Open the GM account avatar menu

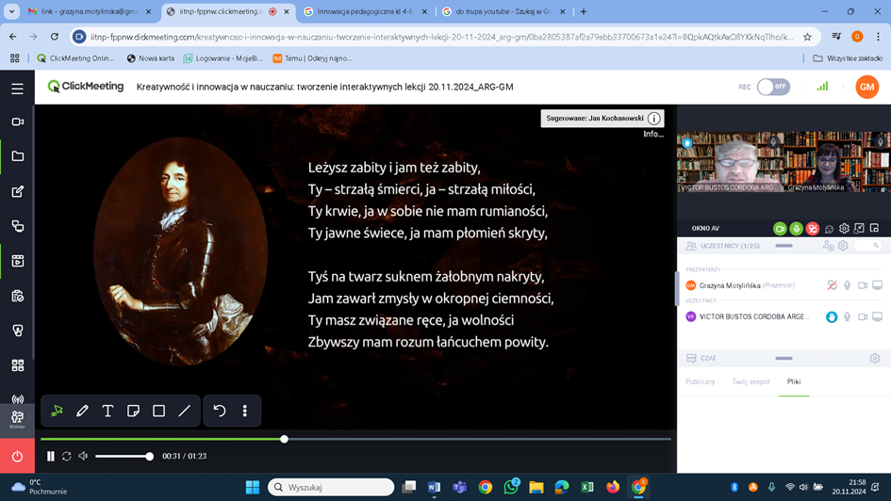point(867,87)
